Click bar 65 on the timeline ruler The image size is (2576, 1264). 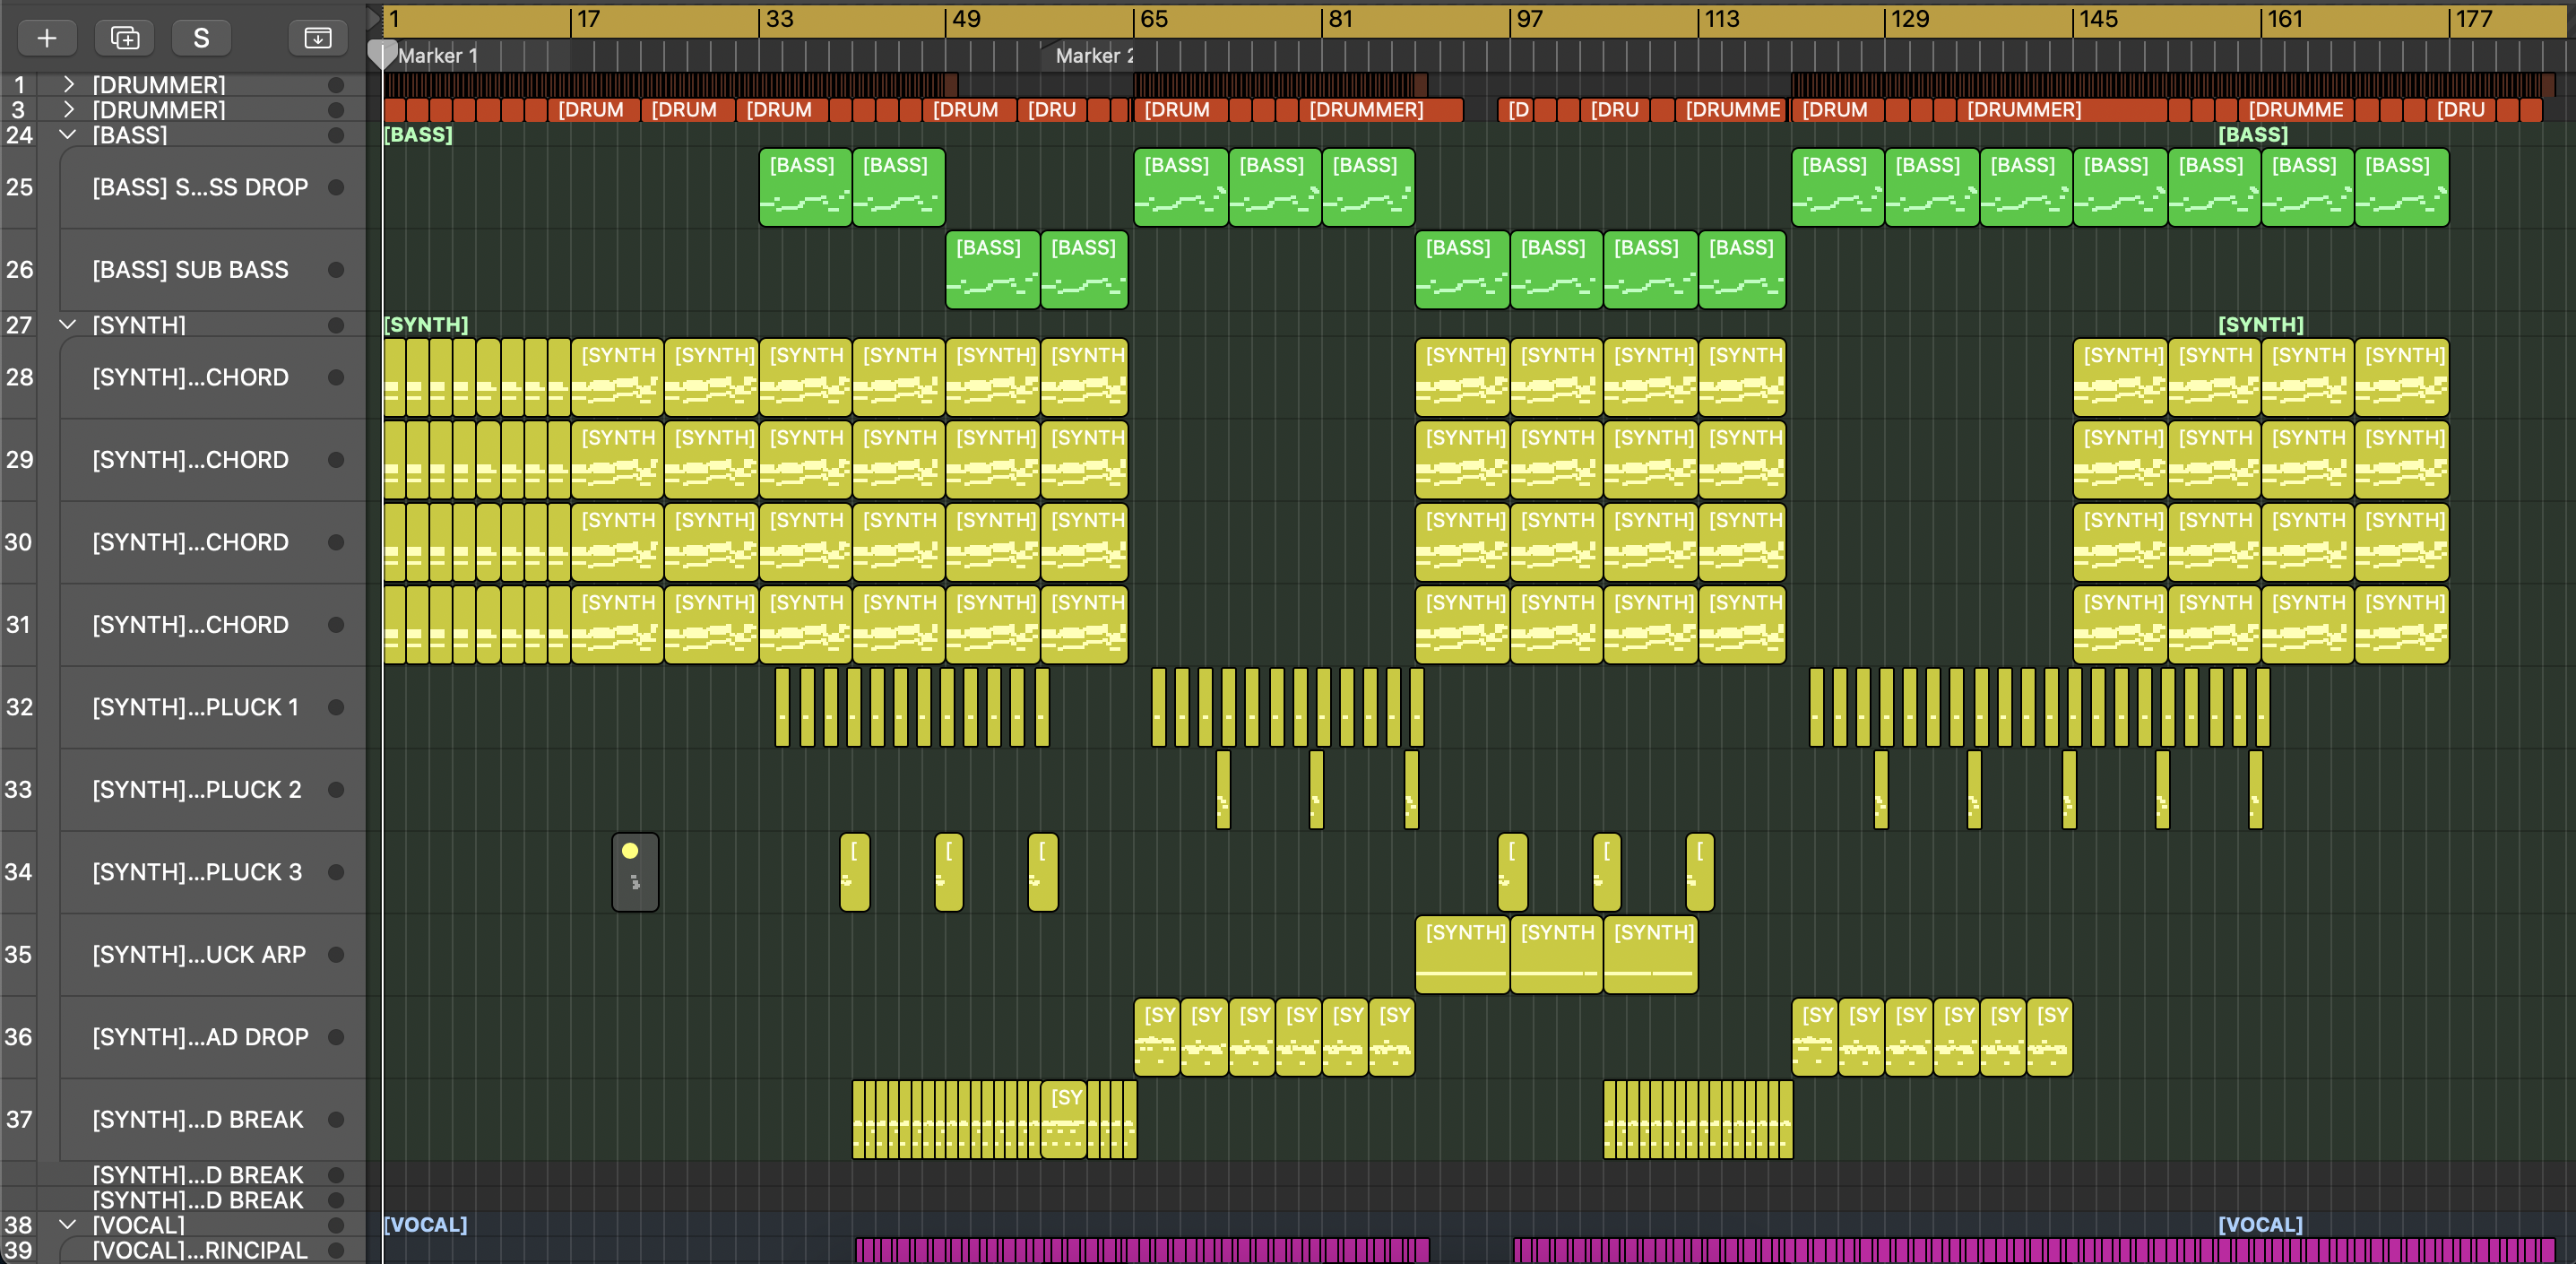click(1153, 19)
